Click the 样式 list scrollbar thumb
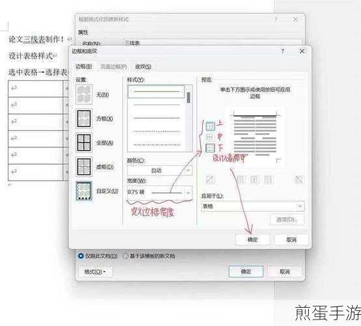The width and height of the screenshot is (361, 326). pyautogui.click(x=189, y=98)
